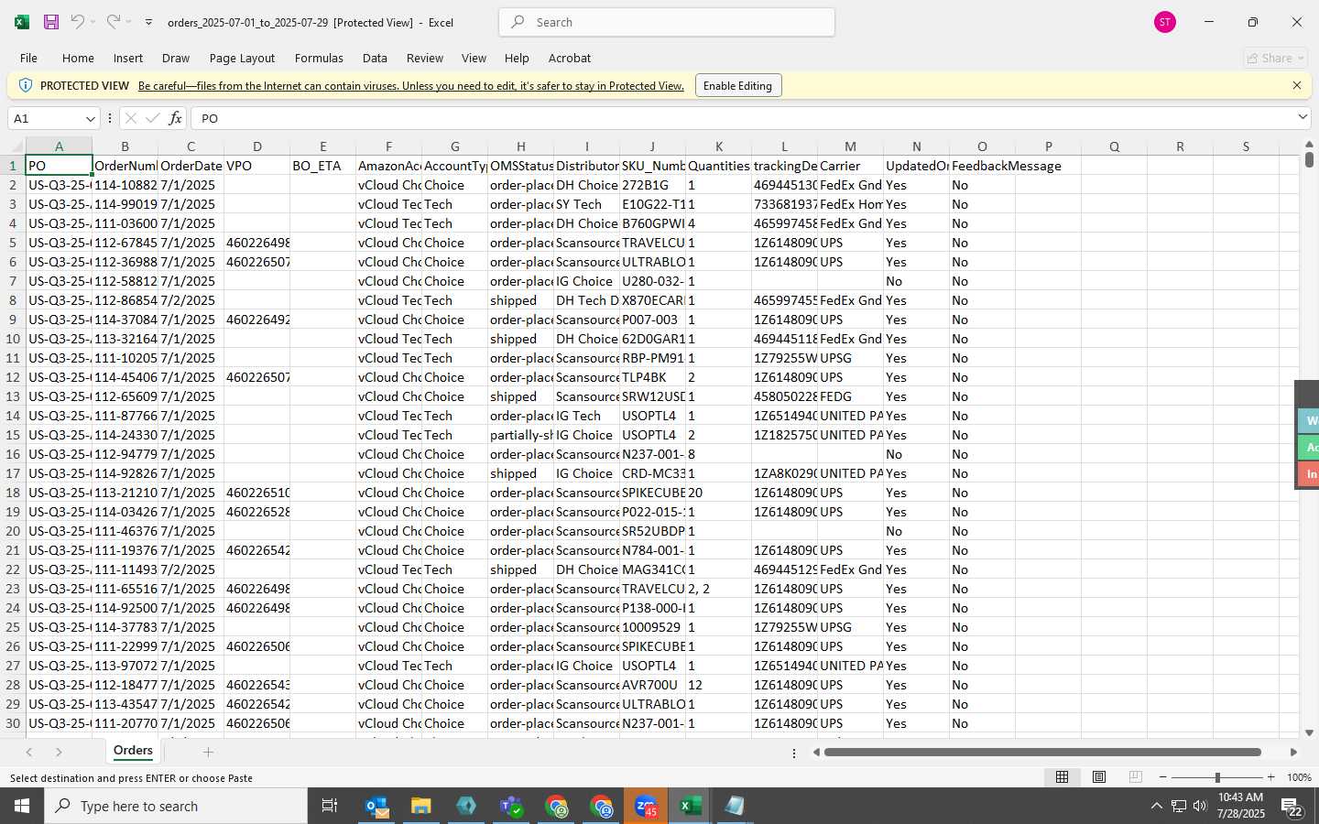
Task: Click the previous sheet navigation arrow
Action: (x=29, y=752)
